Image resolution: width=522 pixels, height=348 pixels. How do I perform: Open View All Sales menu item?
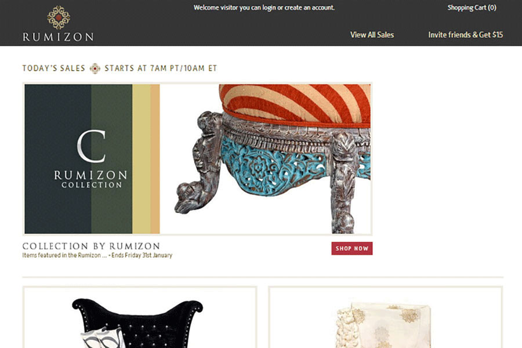(x=372, y=35)
